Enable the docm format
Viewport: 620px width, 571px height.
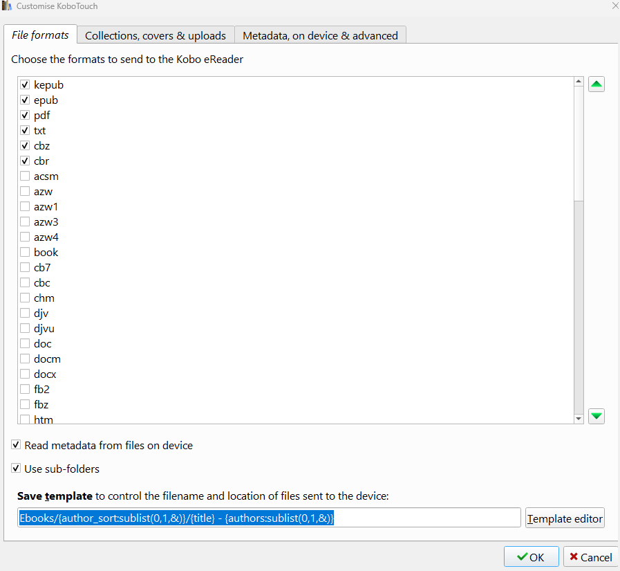pyautogui.click(x=25, y=359)
